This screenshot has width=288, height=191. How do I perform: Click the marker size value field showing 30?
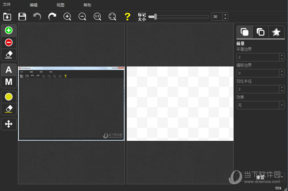click(x=217, y=17)
